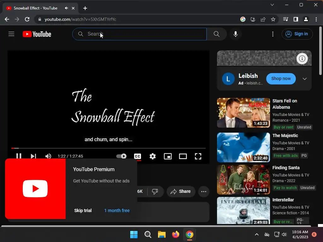Close the Snowball Effect tab

pos(73,8)
